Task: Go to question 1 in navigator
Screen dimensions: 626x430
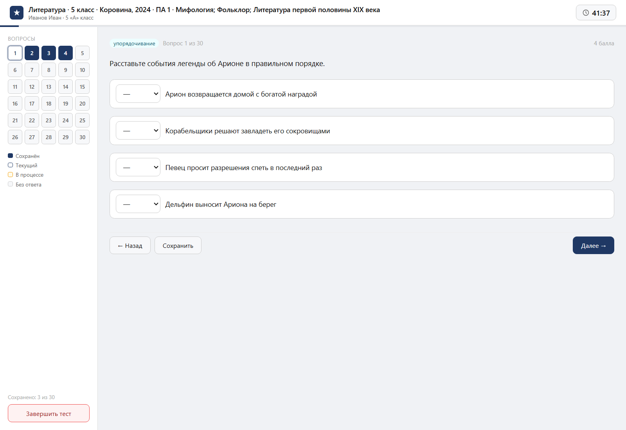Action: 15,53
